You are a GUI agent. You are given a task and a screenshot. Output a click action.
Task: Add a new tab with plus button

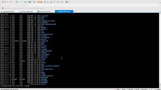point(74,11)
